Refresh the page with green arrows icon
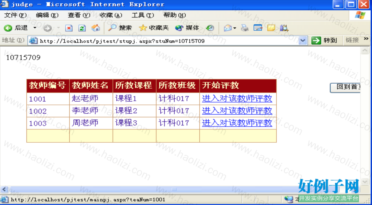Viewport: 372px width, 205px height. click(x=82, y=28)
